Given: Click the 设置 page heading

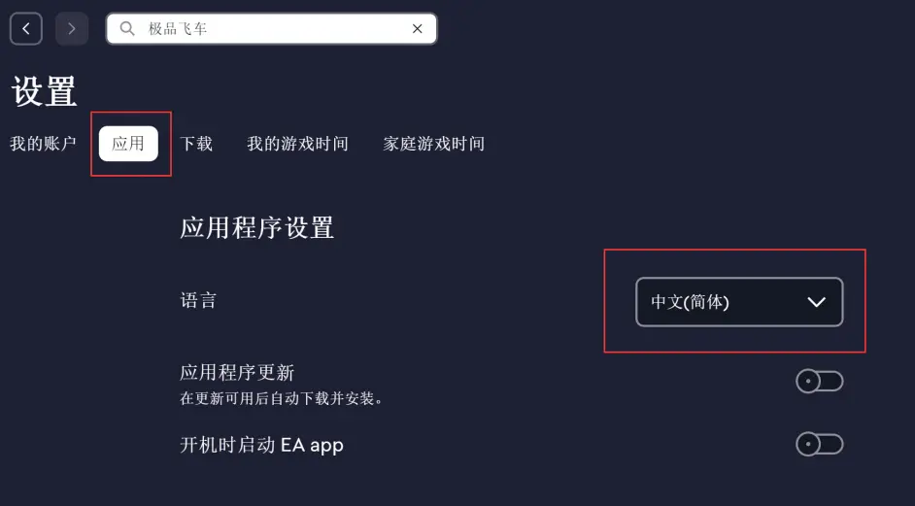Looking at the screenshot, I should (44, 91).
